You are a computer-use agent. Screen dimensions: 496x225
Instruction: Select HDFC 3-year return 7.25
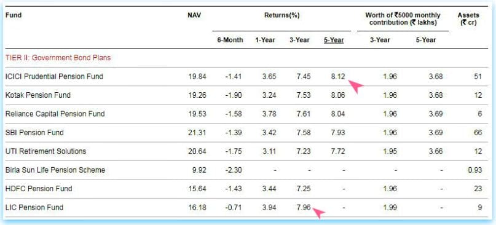(x=303, y=189)
